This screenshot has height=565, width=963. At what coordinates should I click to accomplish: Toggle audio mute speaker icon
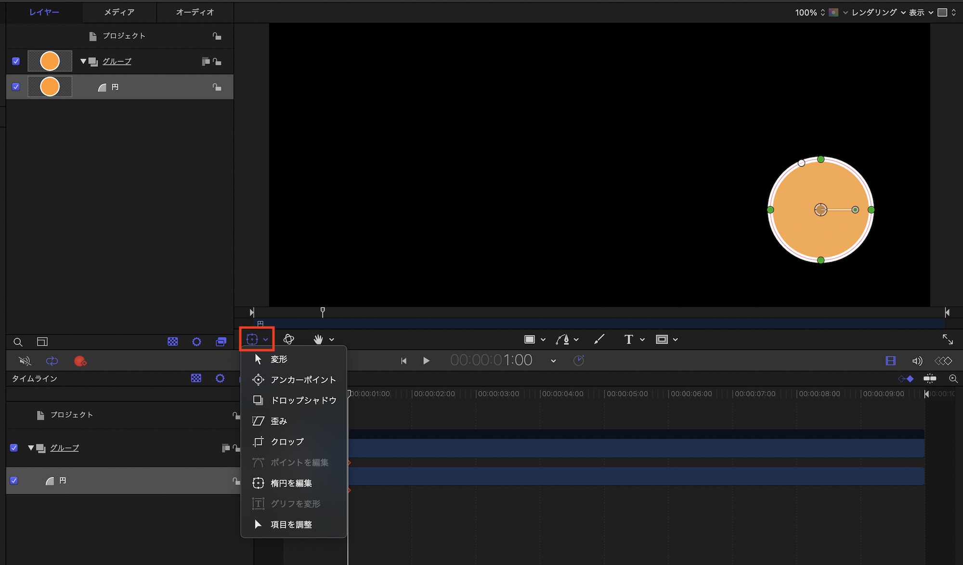25,361
